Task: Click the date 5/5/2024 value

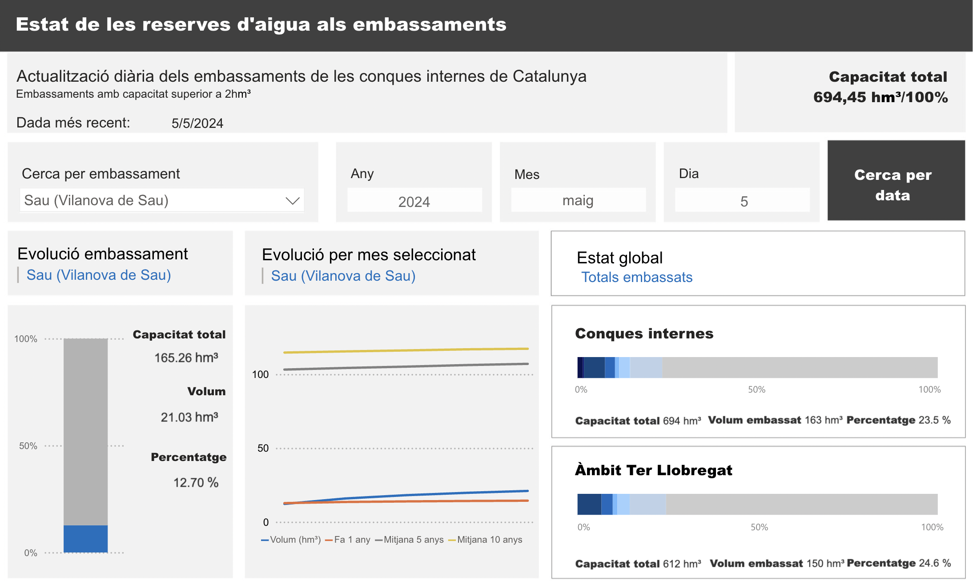Action: (x=197, y=123)
